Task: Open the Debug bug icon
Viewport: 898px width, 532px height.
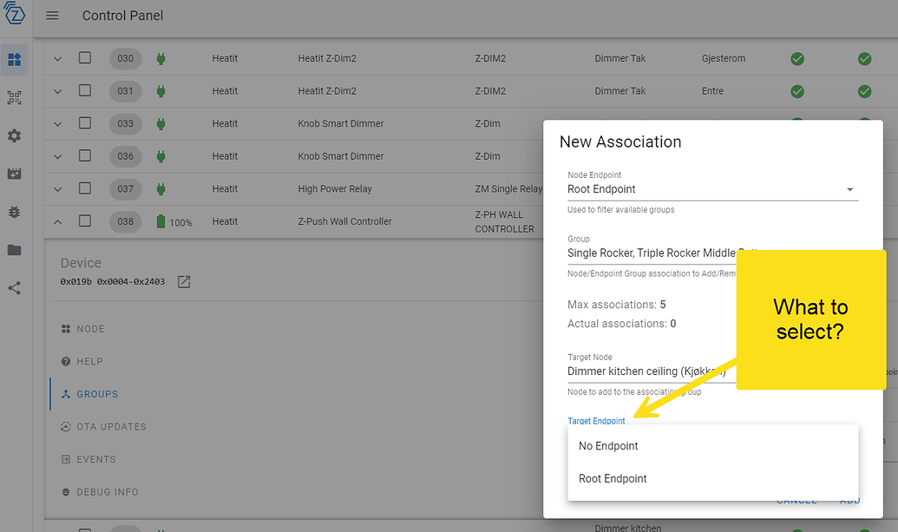Action: (x=14, y=212)
